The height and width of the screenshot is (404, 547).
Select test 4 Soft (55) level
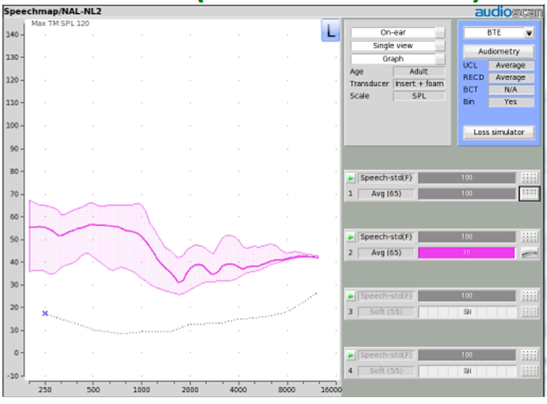tap(386, 371)
